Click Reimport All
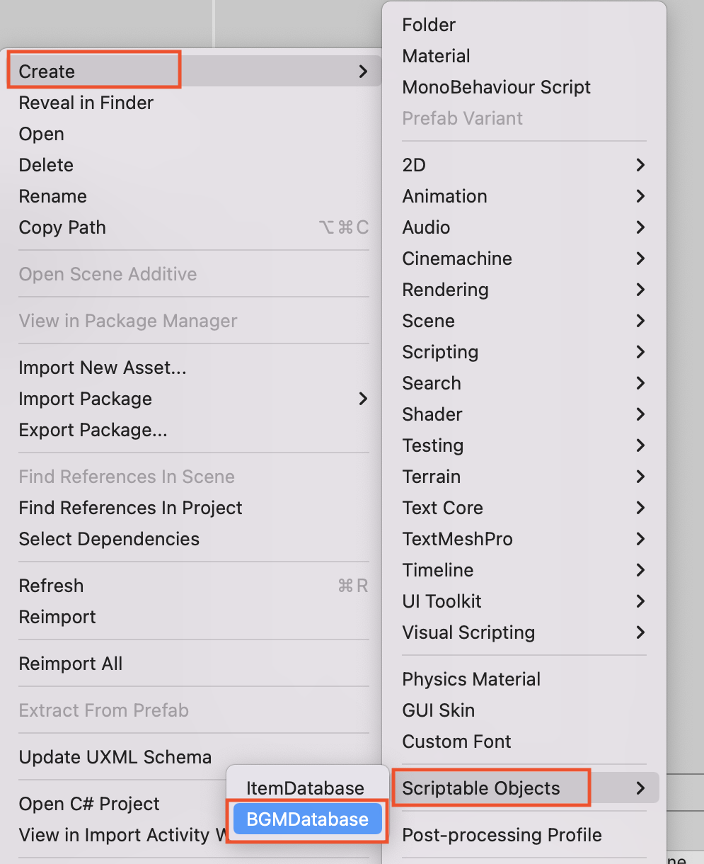 click(x=70, y=664)
